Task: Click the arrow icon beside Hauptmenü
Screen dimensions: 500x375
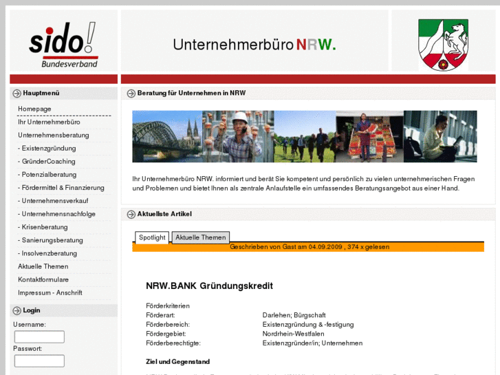Action: [17, 93]
